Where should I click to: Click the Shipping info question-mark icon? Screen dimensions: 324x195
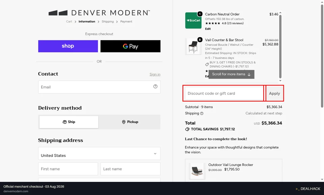click(x=202, y=113)
